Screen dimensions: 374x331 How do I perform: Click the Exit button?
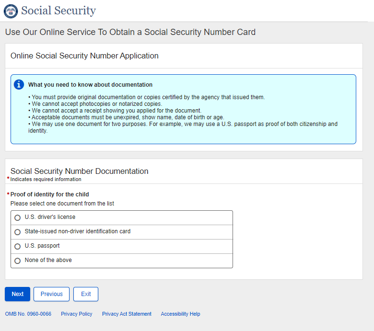[86, 294]
